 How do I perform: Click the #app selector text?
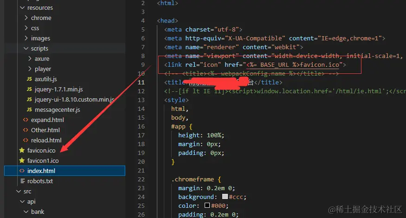[178, 127]
